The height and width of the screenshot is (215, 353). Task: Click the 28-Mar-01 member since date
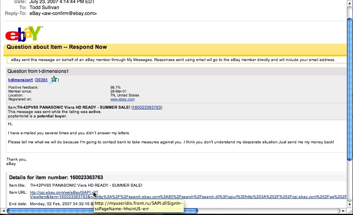[x=118, y=91]
